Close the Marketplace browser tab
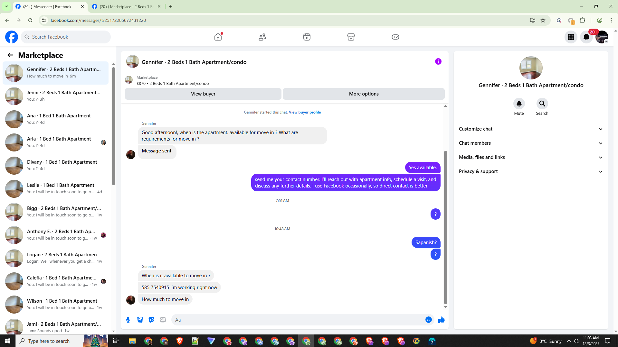Screen dimensions: 618x347 159,6
